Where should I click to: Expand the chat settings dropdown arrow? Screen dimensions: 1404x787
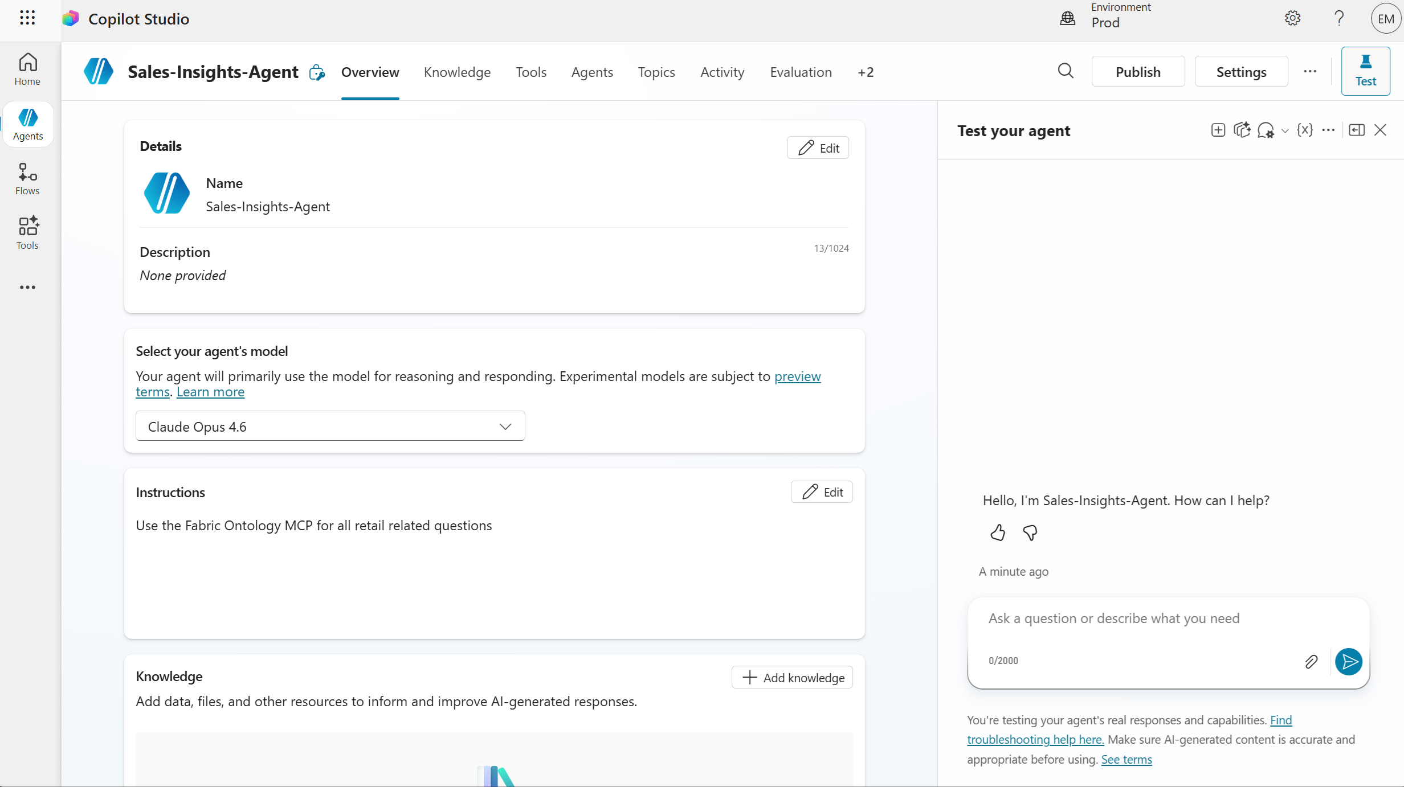[1285, 130]
